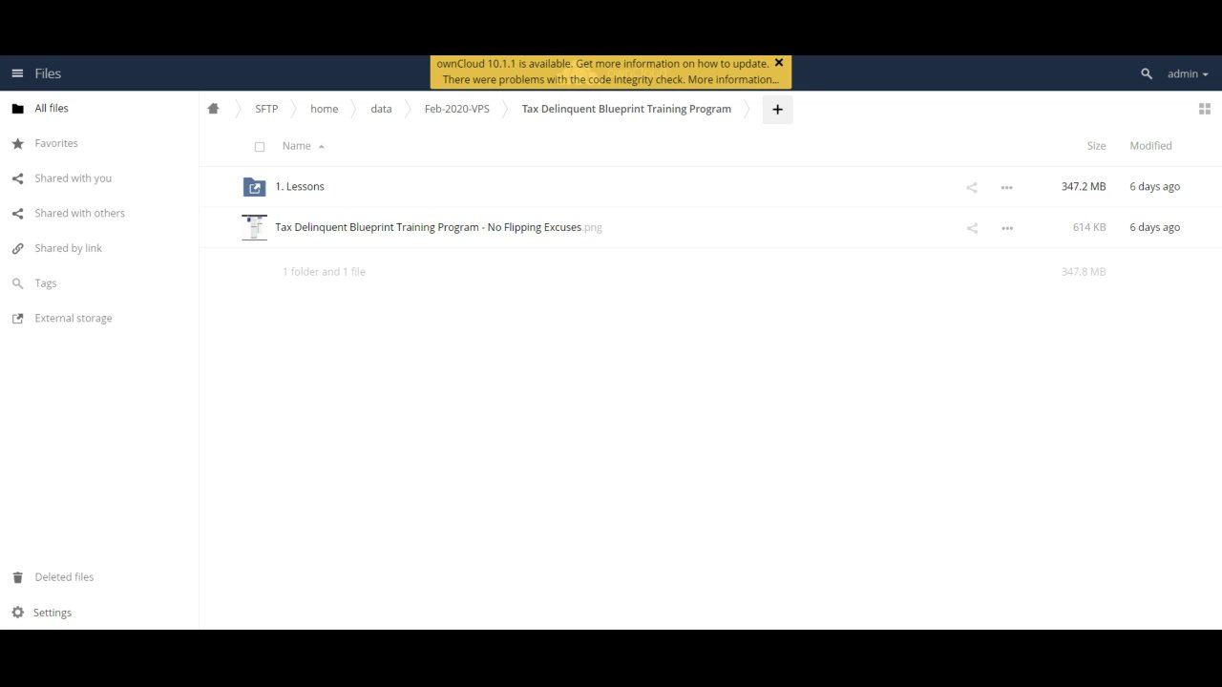Click Tax Delinquent Blueprint Training Program breadcrumb
The width and height of the screenshot is (1222, 687).
pyautogui.click(x=626, y=109)
